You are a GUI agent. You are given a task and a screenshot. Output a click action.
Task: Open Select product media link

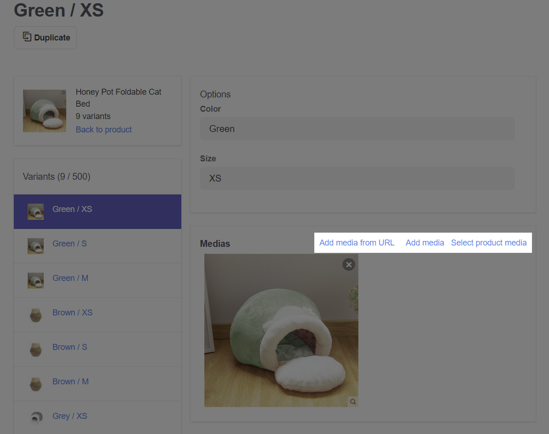489,243
